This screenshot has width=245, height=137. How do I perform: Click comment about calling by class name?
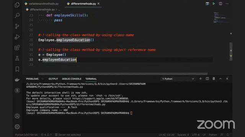point(86,35)
